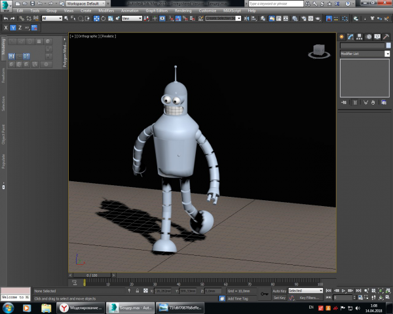Open the selection filter All dropdown
The image size is (393, 314).
pos(52,18)
